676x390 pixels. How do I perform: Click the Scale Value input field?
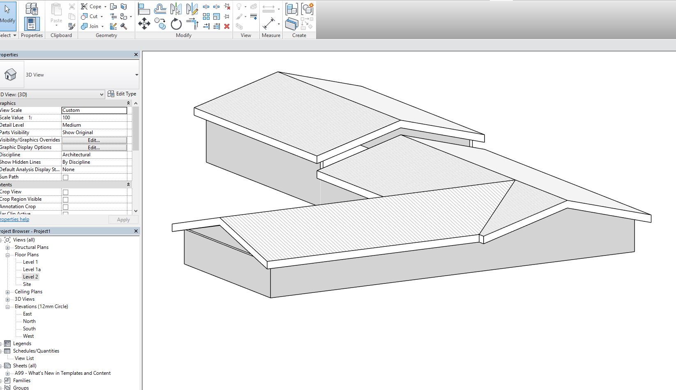(94, 118)
